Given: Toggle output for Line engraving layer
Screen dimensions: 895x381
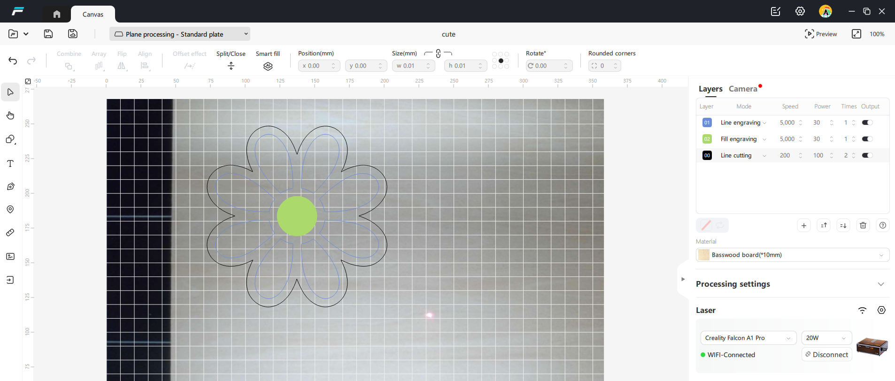Looking at the screenshot, I should click(867, 122).
